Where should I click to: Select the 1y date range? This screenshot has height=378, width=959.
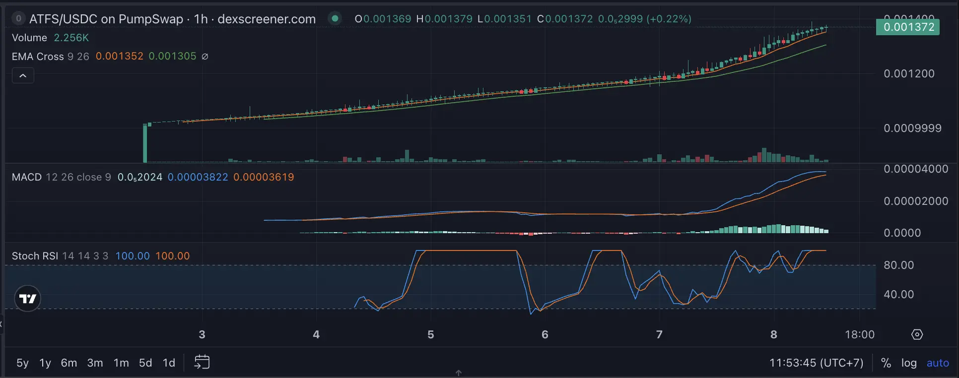pyautogui.click(x=45, y=363)
